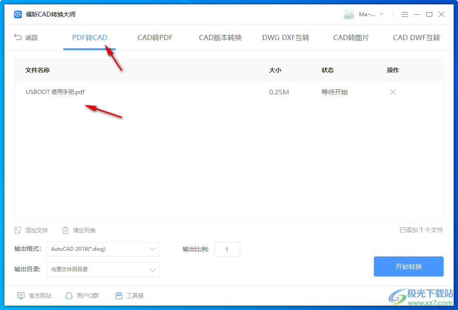This screenshot has height=310, width=458.
Task: Click the 等待开始 status text
Action: point(335,92)
